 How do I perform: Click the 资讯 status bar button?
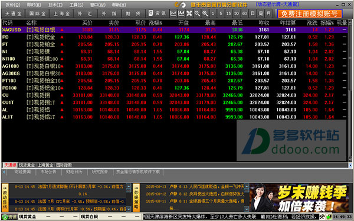tap(9, 217)
